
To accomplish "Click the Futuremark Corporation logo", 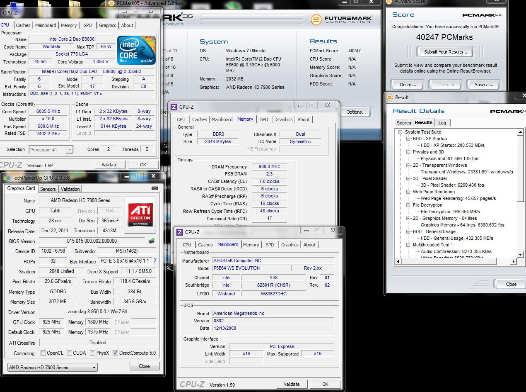I will tap(342, 19).
